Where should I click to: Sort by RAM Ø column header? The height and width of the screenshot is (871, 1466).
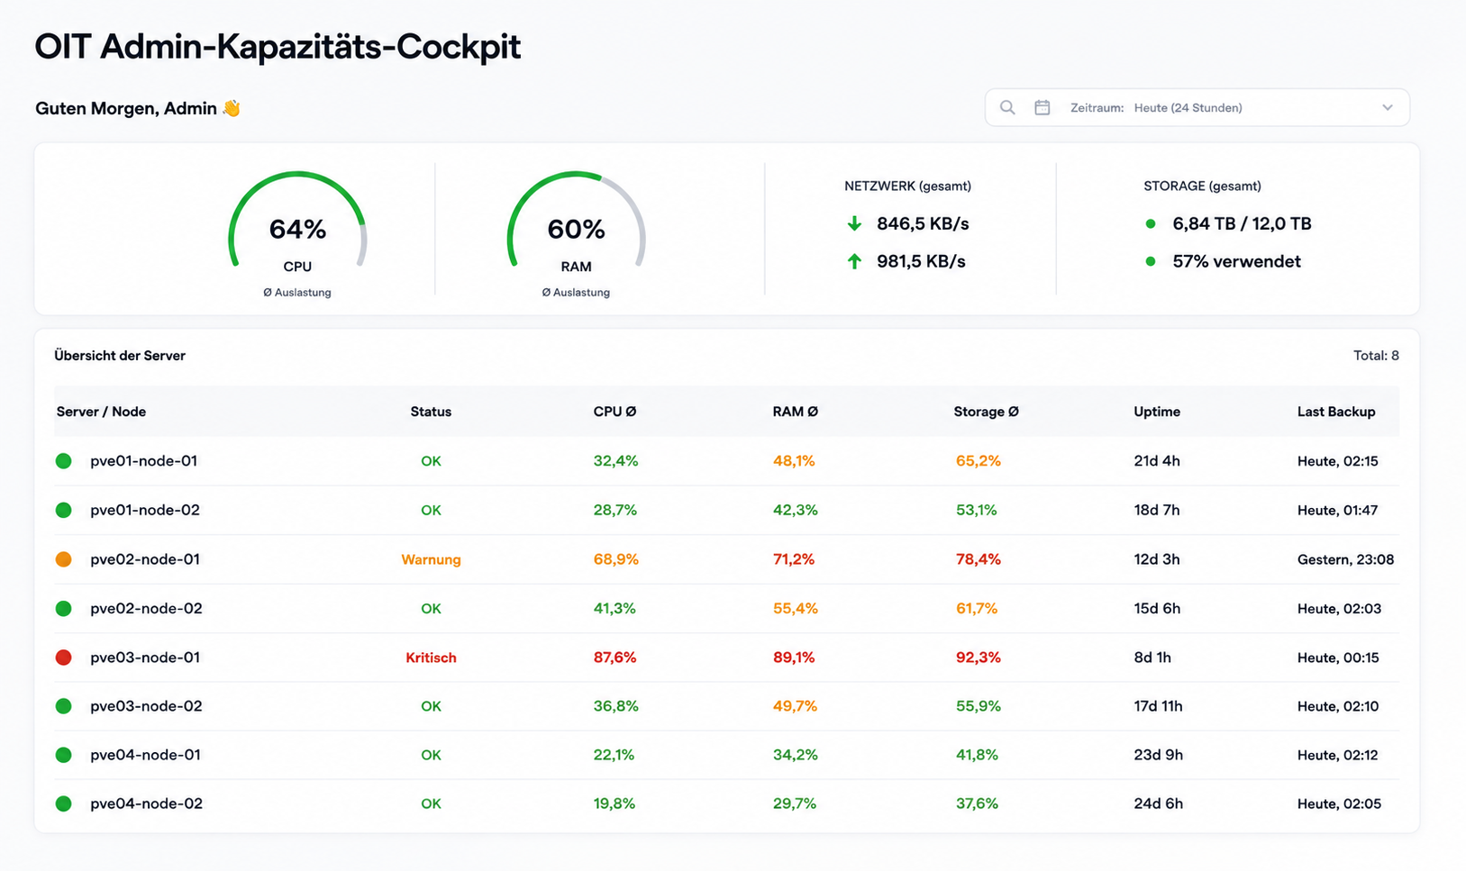point(795,412)
